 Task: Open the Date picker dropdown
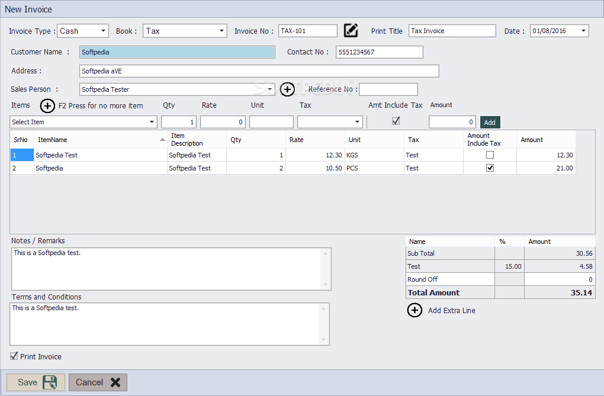click(583, 31)
